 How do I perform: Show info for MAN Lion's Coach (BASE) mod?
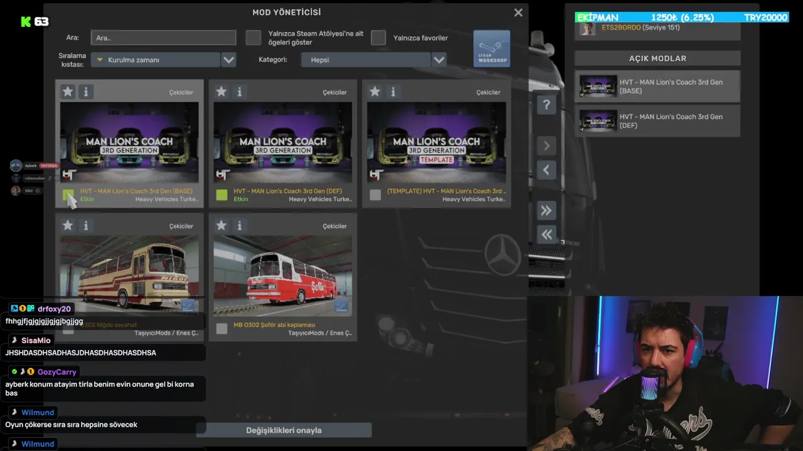coord(86,92)
